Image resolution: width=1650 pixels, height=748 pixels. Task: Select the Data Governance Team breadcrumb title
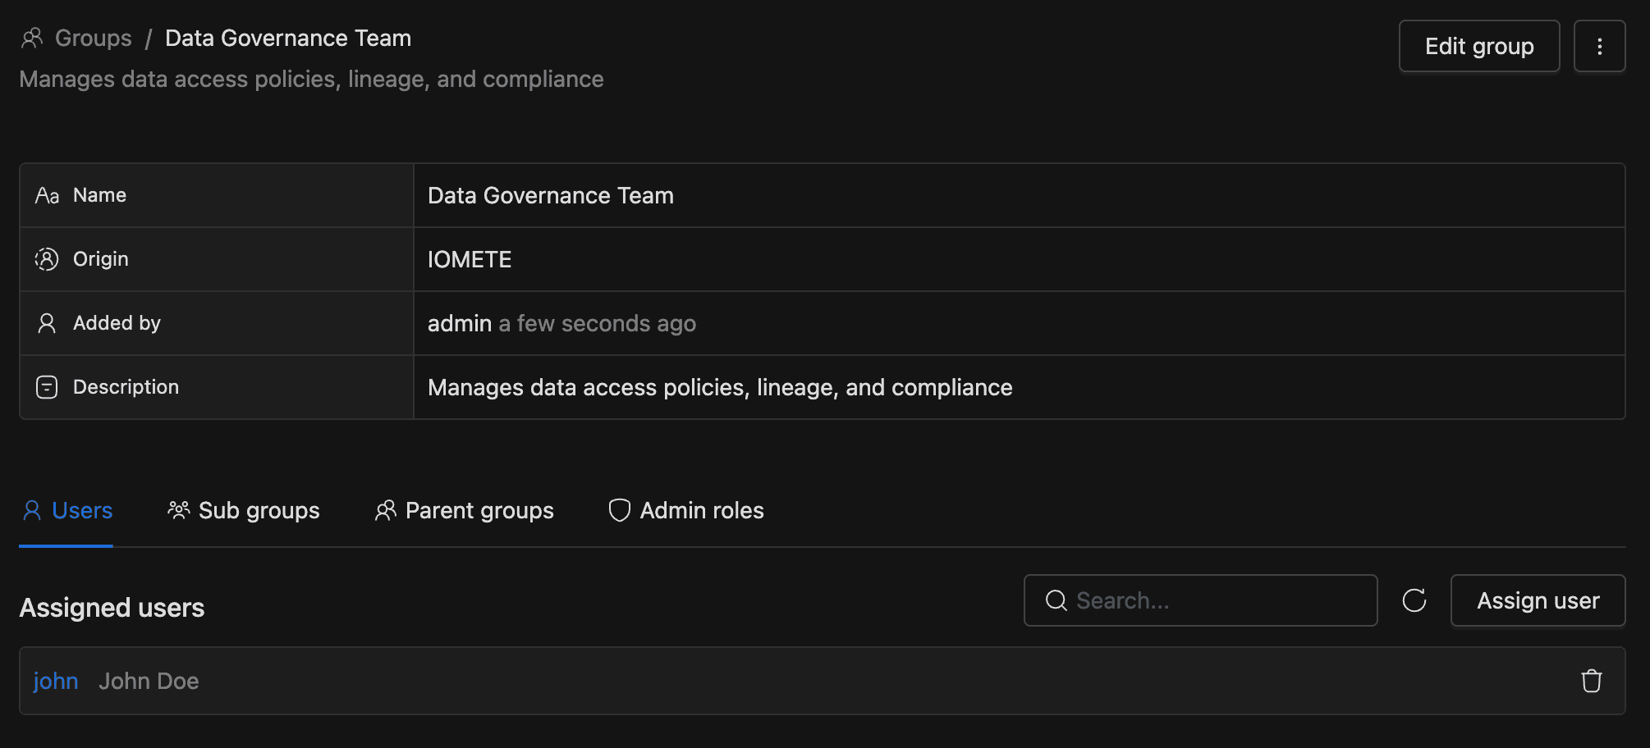288,38
